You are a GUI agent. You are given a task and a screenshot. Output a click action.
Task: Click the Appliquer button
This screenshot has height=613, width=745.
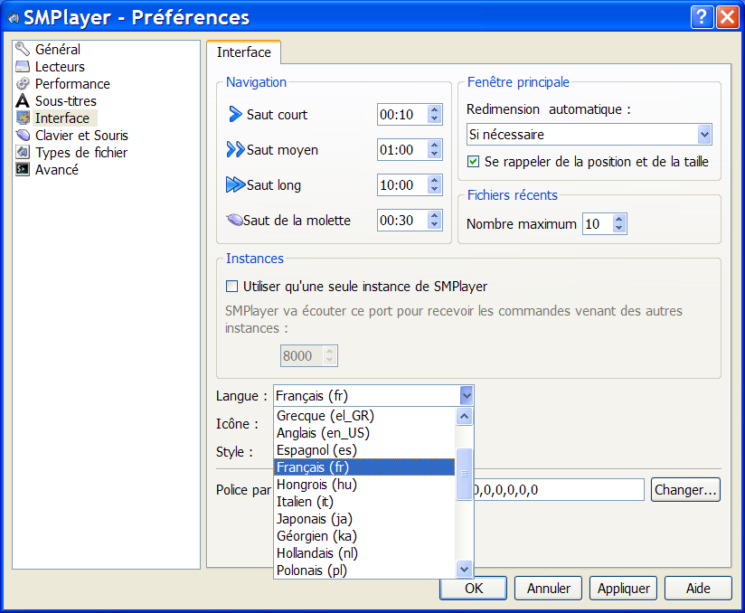click(x=623, y=589)
